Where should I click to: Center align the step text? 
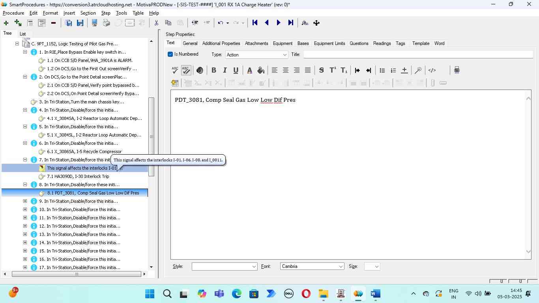285,70
